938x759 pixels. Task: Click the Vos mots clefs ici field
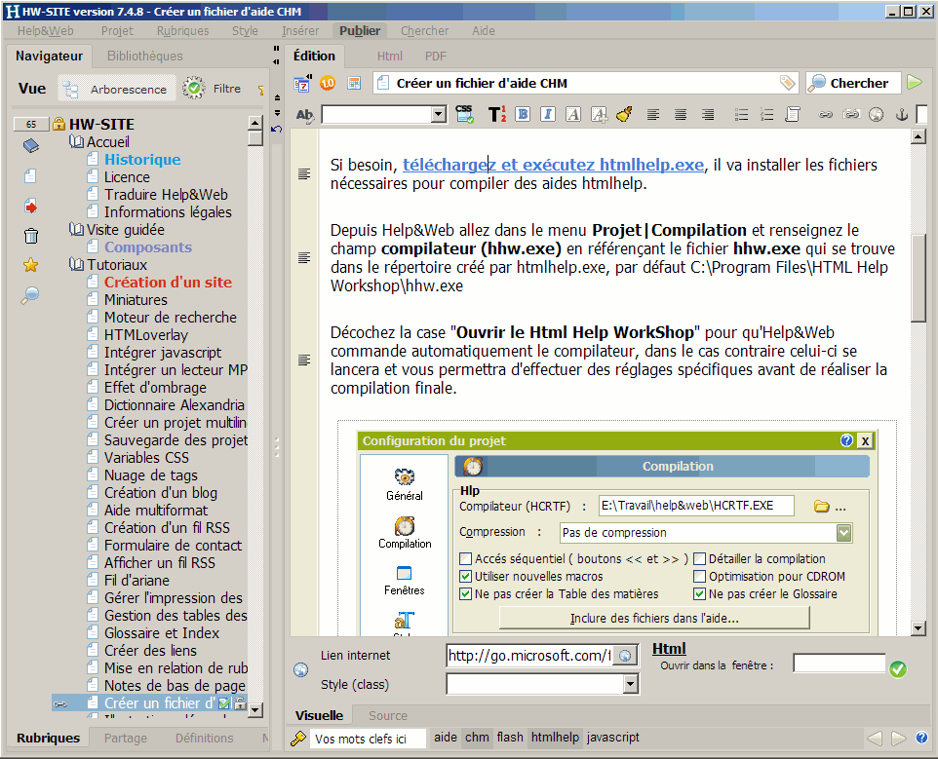click(368, 739)
